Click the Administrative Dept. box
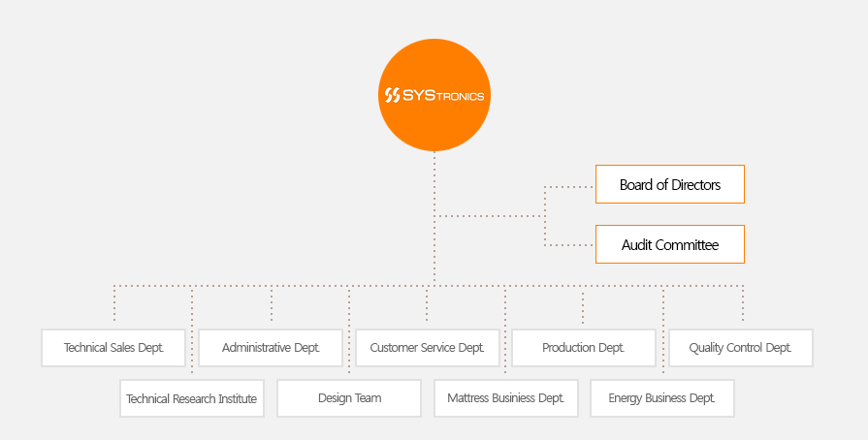 click(271, 348)
